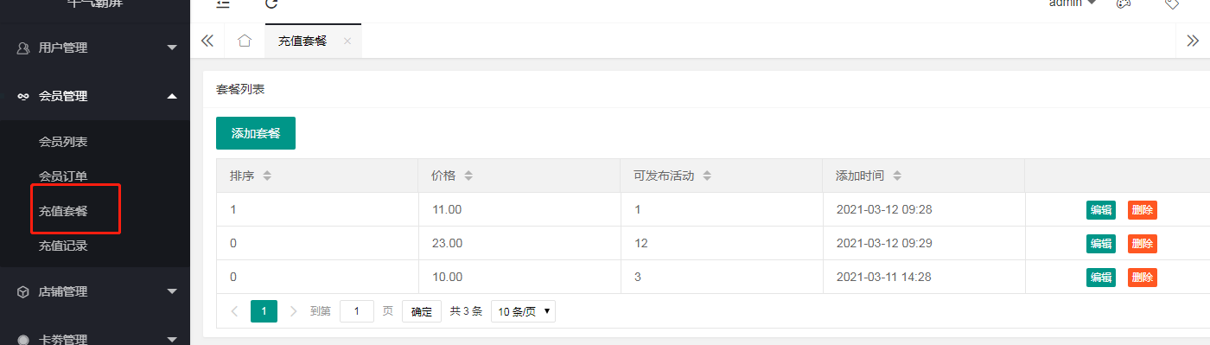Screen dimensions: 1210x345
Task: Sort by 排序 column arrows
Action: (267, 176)
